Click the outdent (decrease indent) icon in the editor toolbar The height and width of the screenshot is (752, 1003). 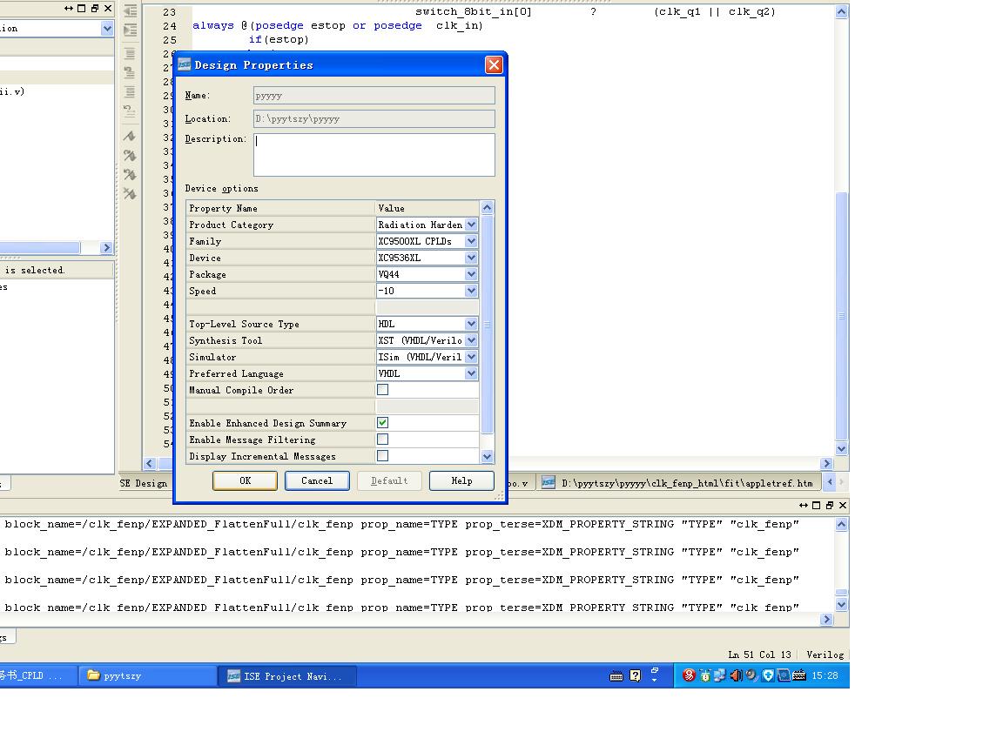(x=130, y=10)
